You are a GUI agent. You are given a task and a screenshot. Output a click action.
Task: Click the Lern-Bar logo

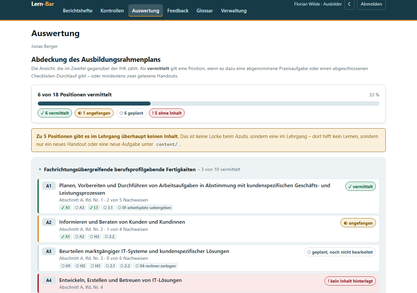point(43,4)
